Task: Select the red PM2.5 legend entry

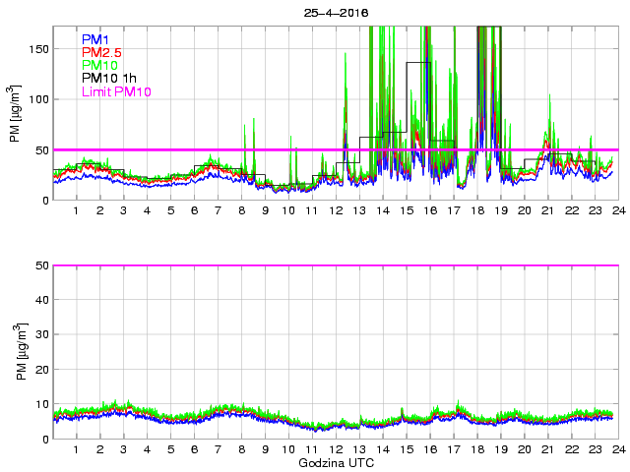Action: [101, 52]
